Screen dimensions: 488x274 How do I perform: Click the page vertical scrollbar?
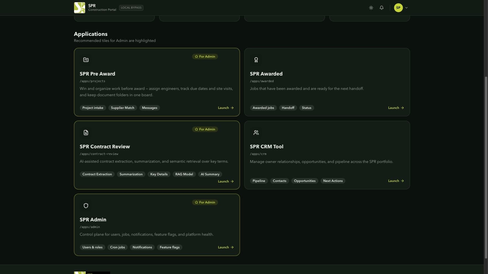coord(486,168)
